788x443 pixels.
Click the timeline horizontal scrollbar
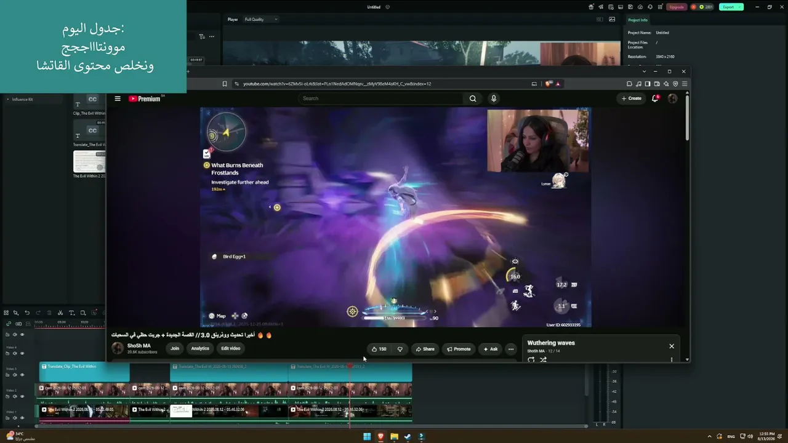(312, 426)
